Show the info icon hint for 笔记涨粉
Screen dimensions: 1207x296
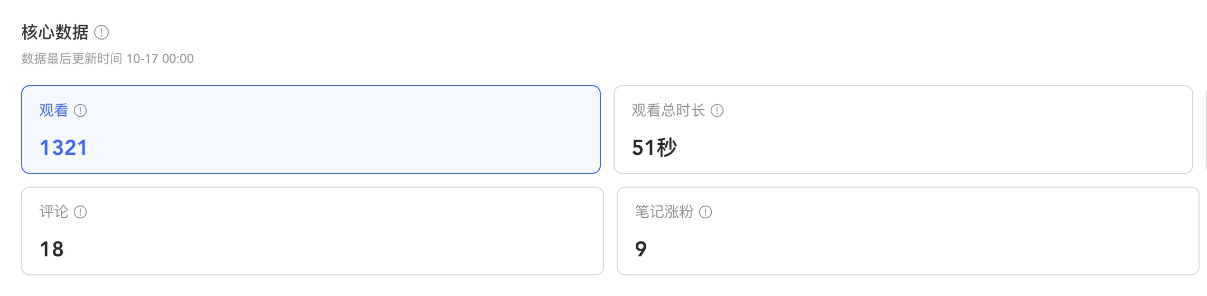(x=705, y=212)
